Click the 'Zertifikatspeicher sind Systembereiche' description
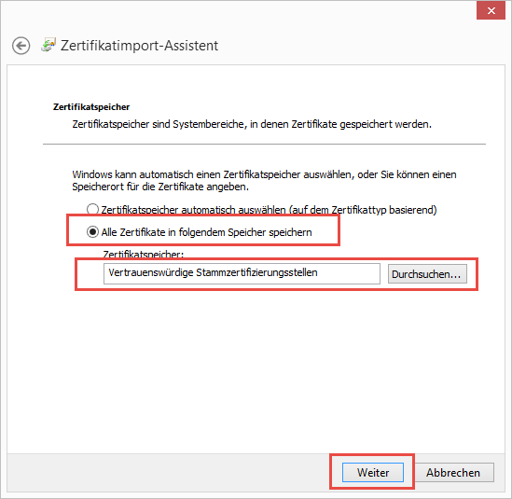This screenshot has width=512, height=499. (x=252, y=124)
